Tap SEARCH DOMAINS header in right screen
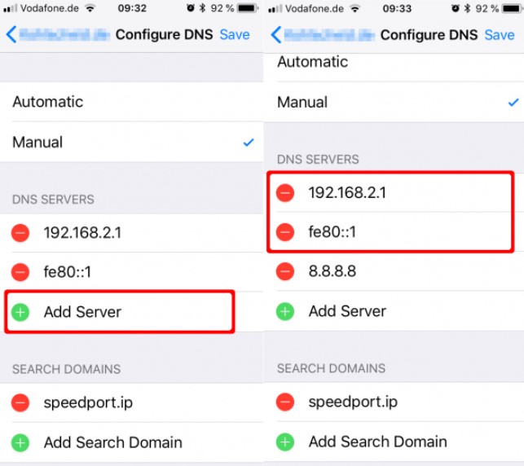The height and width of the screenshot is (466, 524). click(x=331, y=368)
